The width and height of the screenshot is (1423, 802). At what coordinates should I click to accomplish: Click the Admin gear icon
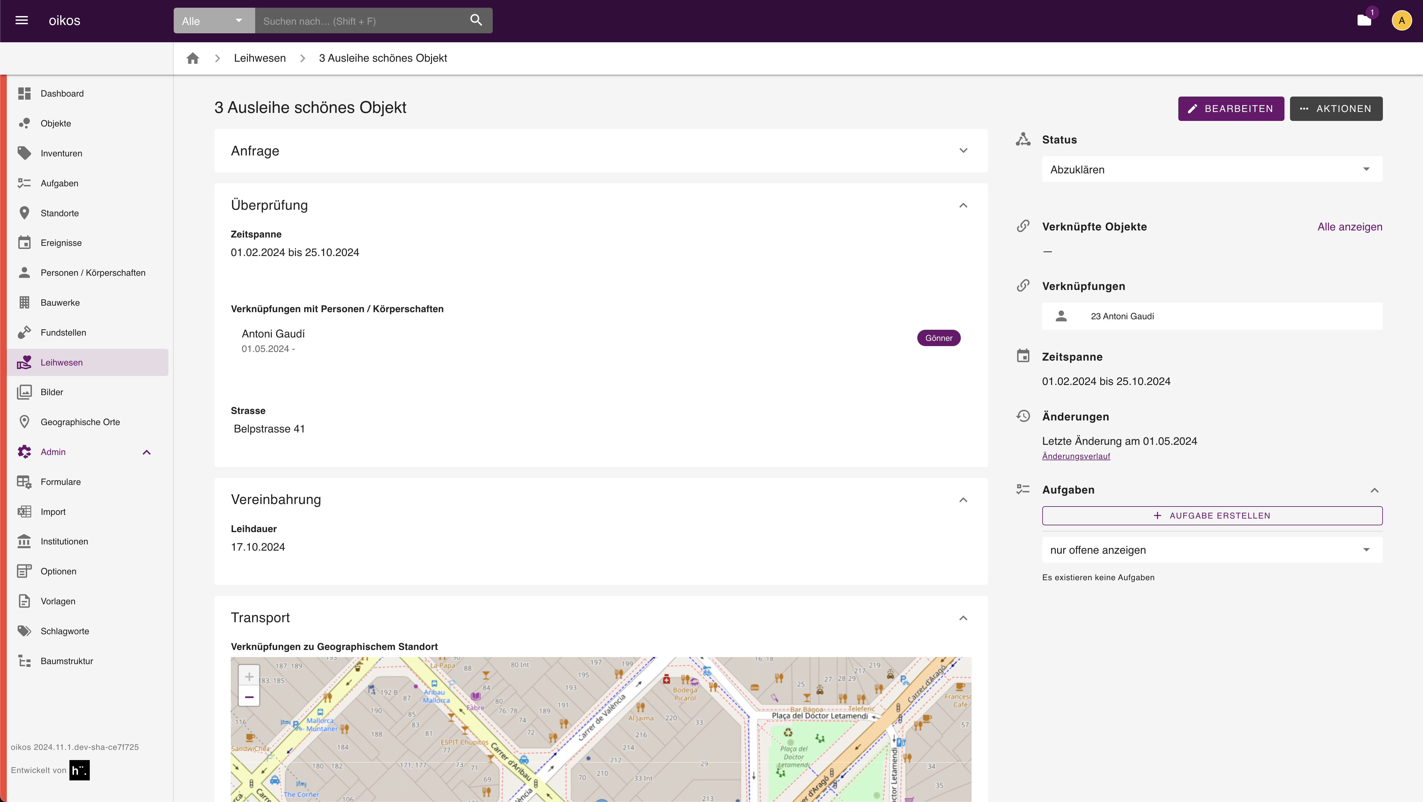pos(24,451)
